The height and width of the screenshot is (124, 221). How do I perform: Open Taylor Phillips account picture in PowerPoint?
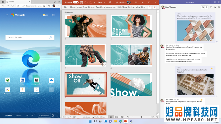click(129, 2)
